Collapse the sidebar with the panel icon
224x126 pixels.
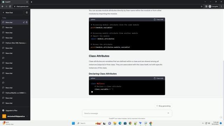27,13
